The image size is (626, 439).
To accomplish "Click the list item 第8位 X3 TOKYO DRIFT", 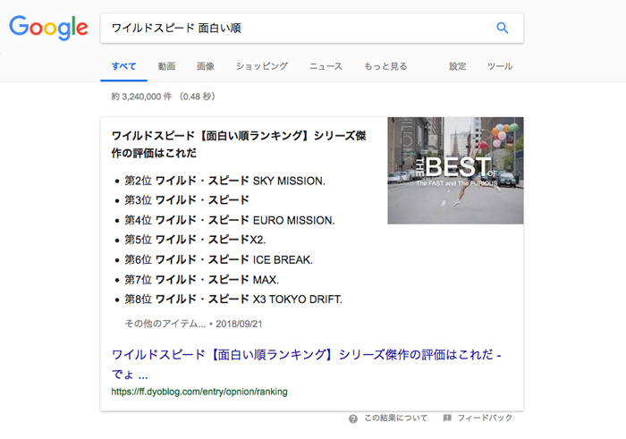I will (233, 300).
